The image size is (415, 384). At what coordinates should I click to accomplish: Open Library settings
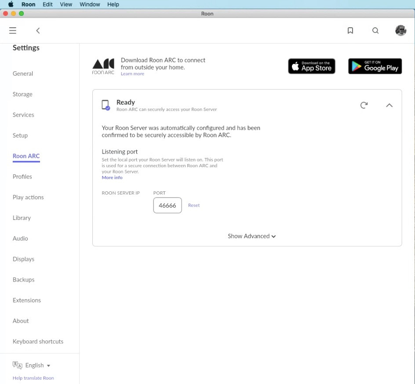click(22, 218)
